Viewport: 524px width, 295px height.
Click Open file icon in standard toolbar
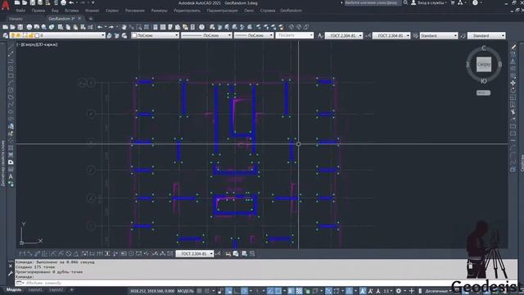tap(13, 27)
